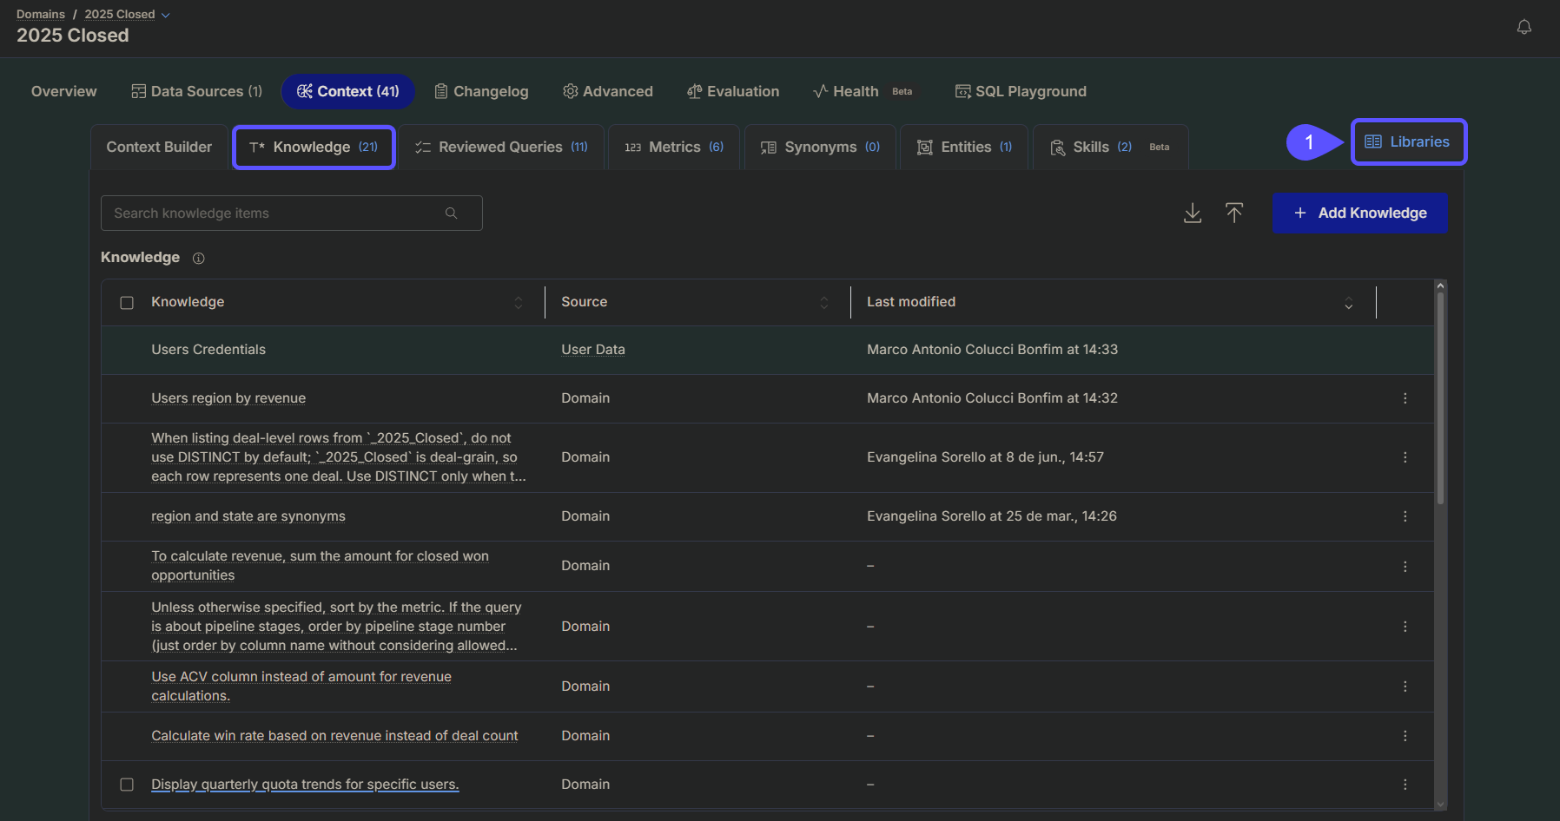Open row menu for region and state synonyms

pyautogui.click(x=1405, y=516)
